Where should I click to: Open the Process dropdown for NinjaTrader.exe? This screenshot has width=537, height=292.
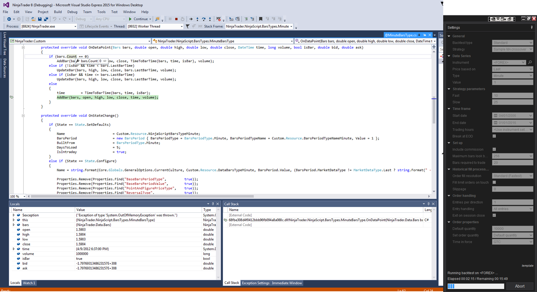point(75,26)
